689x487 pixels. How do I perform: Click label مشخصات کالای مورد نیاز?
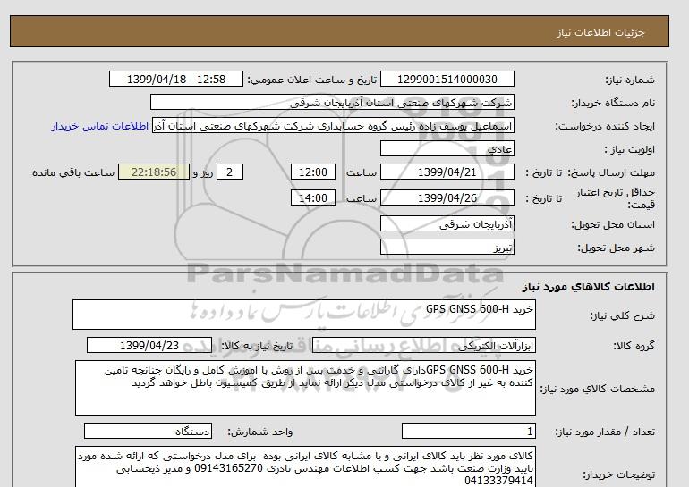597,389
